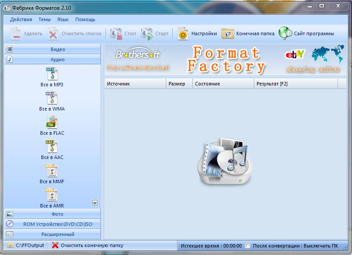Screen dimensions: 352x255
Task: Click the Состояние column header
Action: 224,84
